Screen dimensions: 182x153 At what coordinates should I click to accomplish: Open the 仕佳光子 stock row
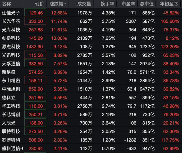[11, 13]
